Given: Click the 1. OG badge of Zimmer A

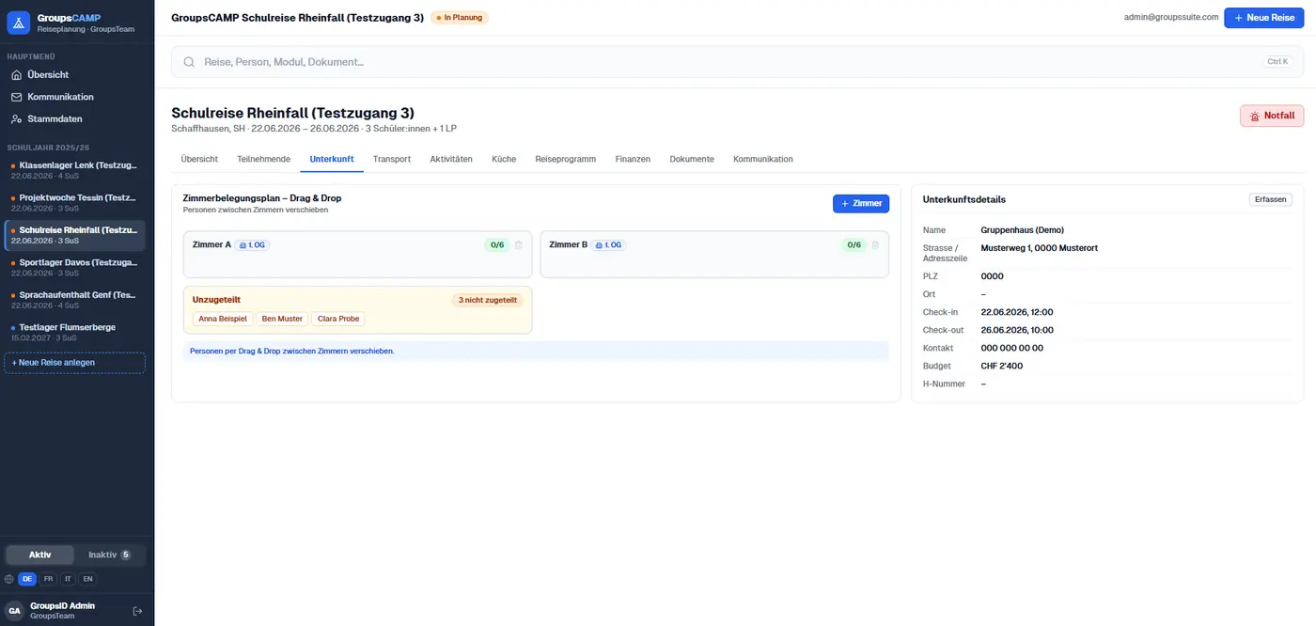Looking at the screenshot, I should point(252,245).
